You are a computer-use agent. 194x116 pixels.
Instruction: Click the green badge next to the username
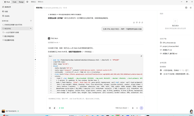[x=18, y=111]
